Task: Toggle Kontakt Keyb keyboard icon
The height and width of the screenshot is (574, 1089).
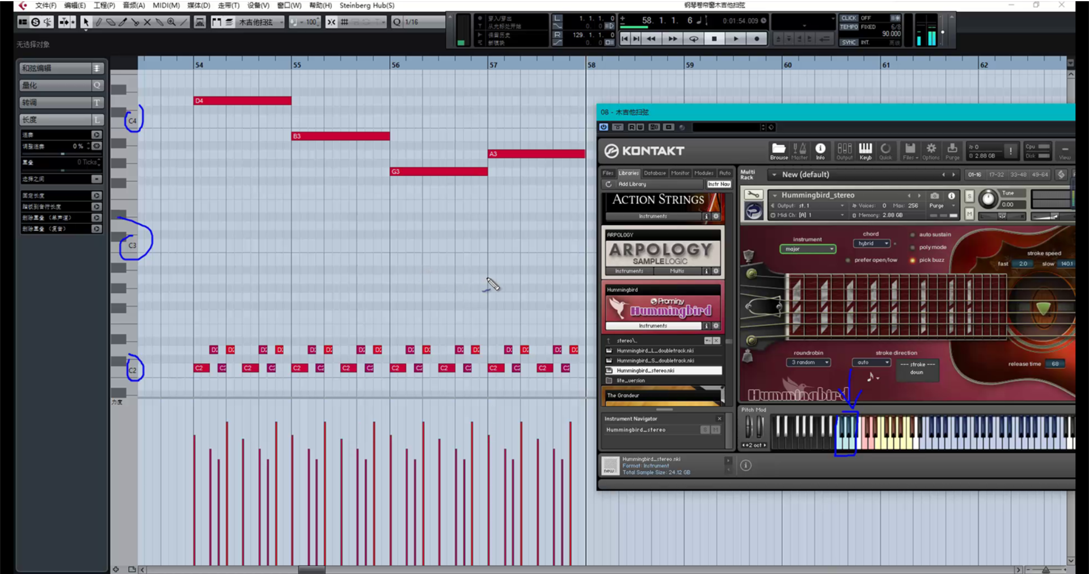Action: (866, 151)
